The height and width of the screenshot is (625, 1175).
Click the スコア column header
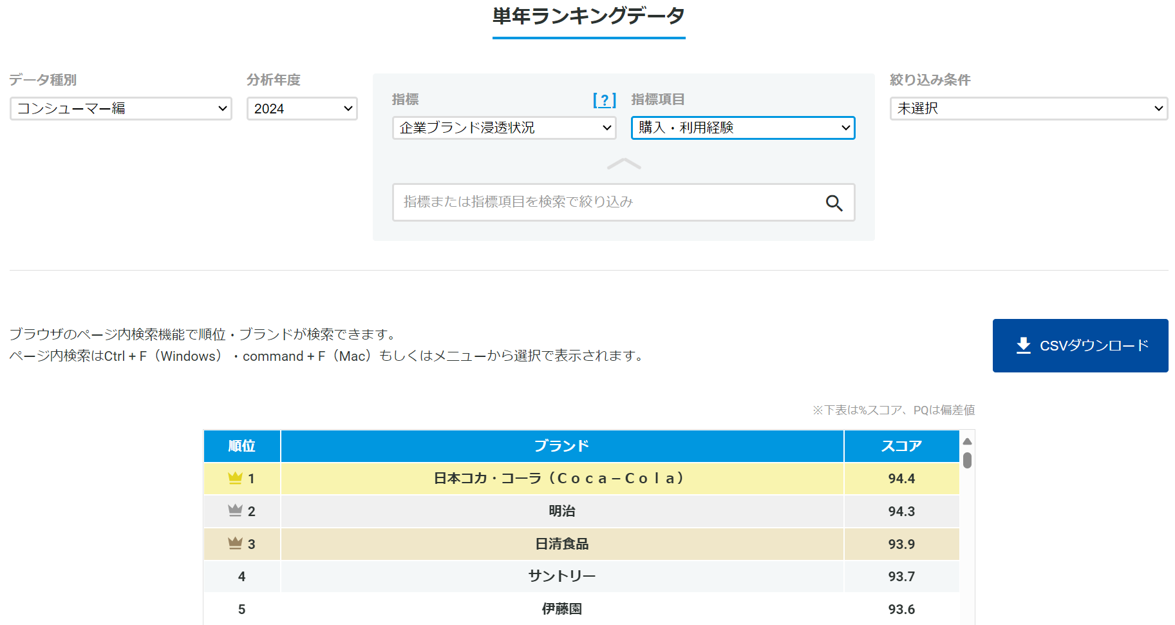click(901, 446)
